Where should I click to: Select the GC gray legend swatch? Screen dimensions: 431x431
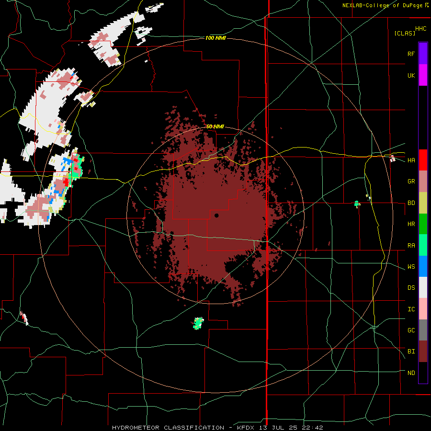(423, 330)
